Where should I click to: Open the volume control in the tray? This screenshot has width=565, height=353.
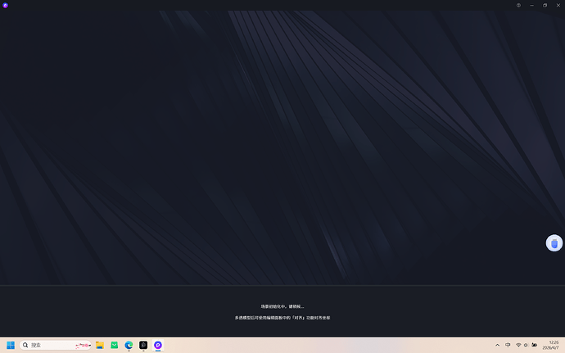point(526,345)
